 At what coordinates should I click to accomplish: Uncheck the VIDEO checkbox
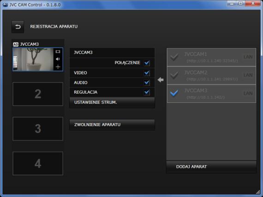(147, 73)
